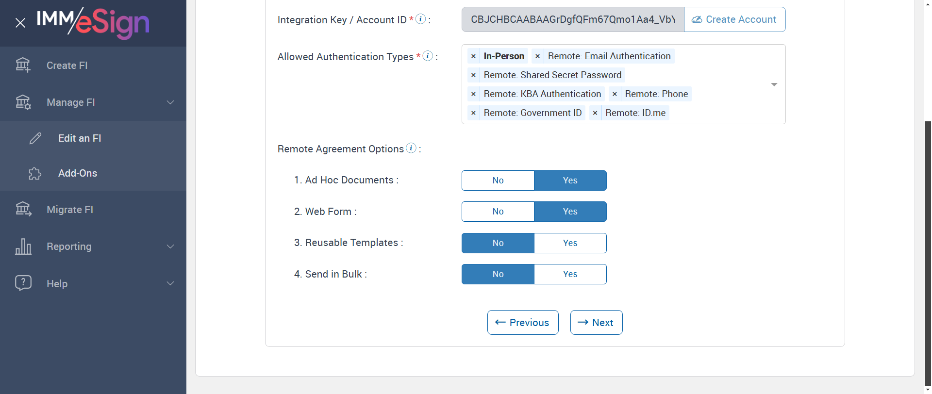Viewport: 932px width, 394px height.
Task: Set Ad Hoc Documents to No
Action: 498,181
